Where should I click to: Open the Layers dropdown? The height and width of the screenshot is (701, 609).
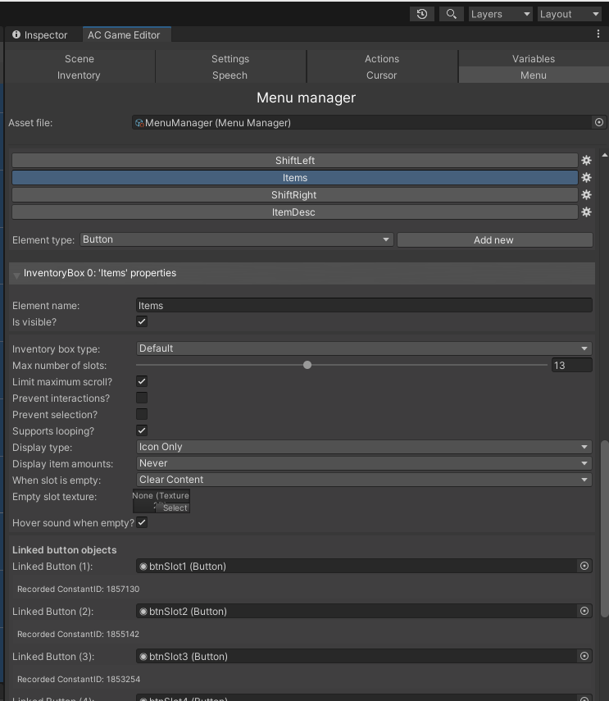pyautogui.click(x=501, y=14)
